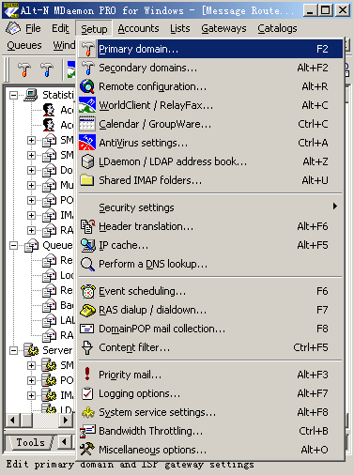Collapse the Queues tree node
The image size is (354, 475).
[13, 246]
